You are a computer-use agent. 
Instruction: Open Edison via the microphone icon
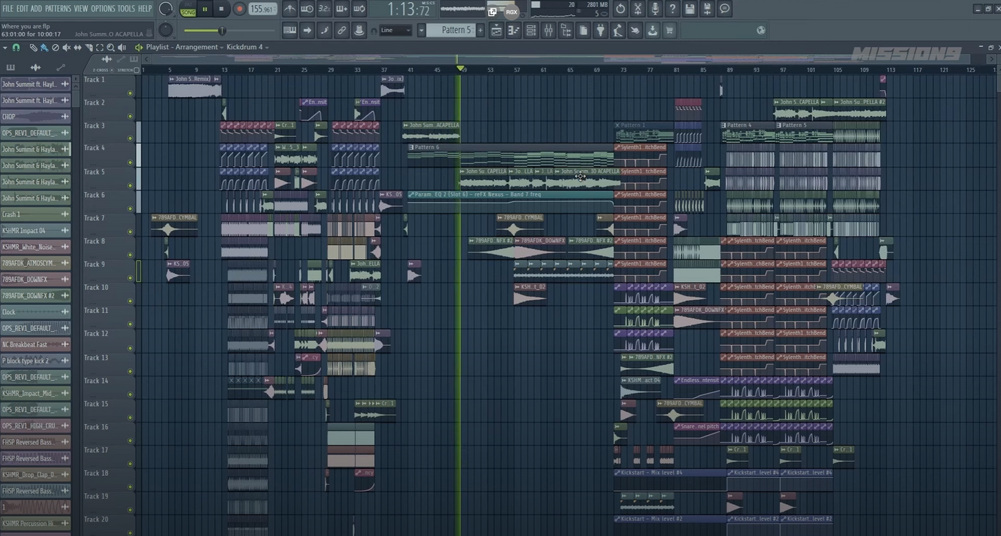pyautogui.click(x=655, y=8)
